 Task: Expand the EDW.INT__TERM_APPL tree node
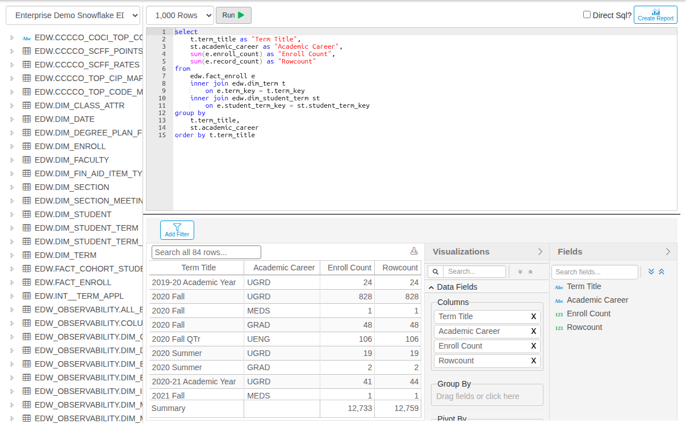(11, 296)
